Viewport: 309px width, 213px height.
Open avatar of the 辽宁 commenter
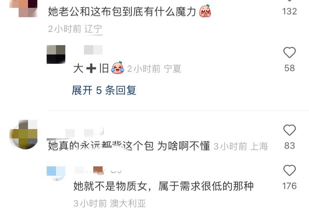[24, 8]
